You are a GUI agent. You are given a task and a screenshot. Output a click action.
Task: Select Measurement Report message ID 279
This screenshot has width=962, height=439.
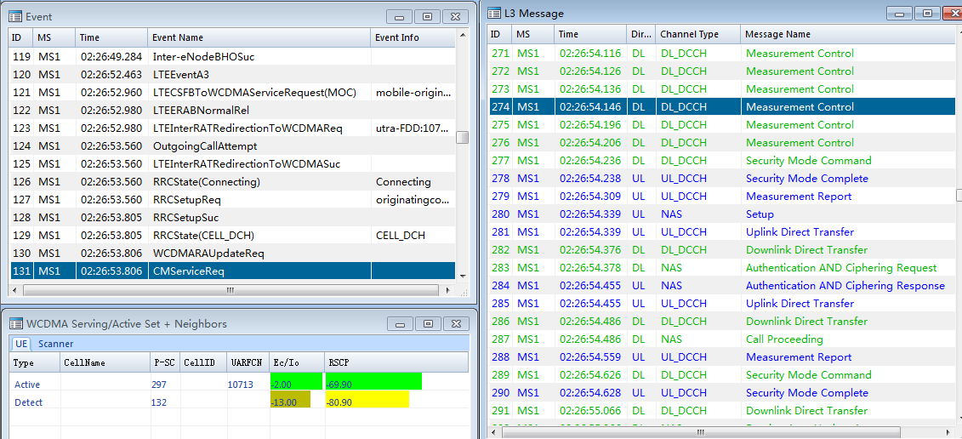tap(721, 196)
